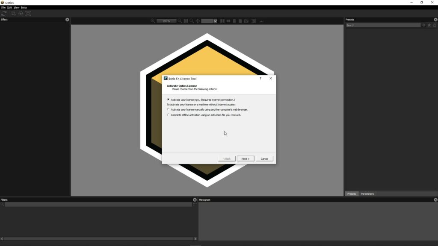
Task: Click the three-column view icon in the viewer toolbar
Action: pyautogui.click(x=186, y=21)
